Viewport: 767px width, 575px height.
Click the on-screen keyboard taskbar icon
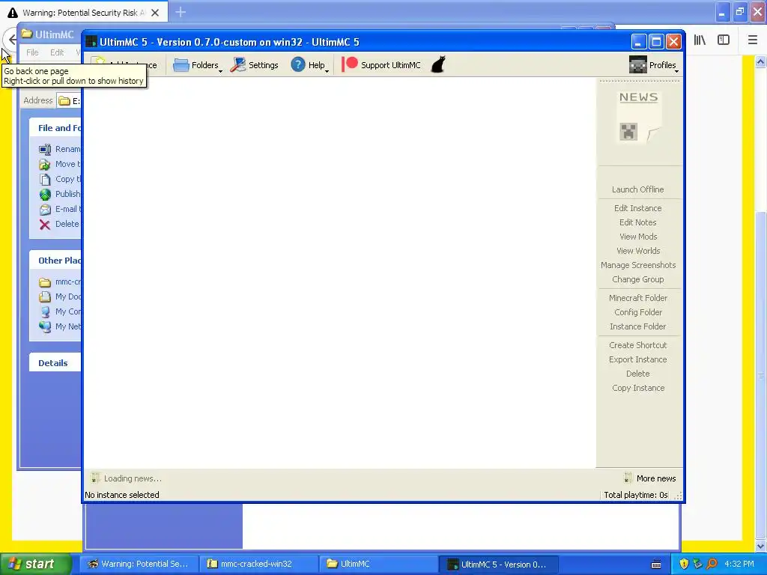click(656, 565)
